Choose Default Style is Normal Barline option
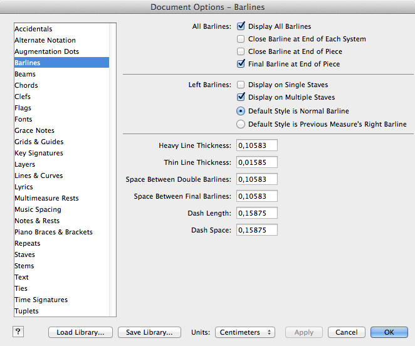415x346 pixels. 241,111
